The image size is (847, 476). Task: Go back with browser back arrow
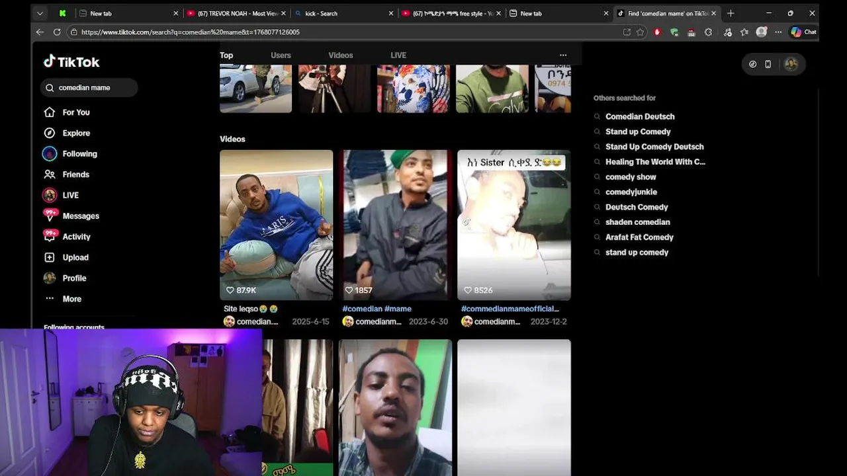pyautogui.click(x=40, y=32)
